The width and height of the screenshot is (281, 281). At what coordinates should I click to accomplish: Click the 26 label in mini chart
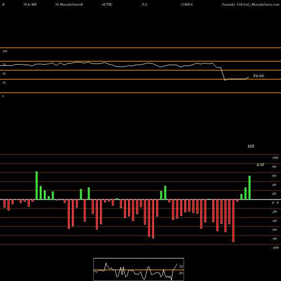click(181, 273)
